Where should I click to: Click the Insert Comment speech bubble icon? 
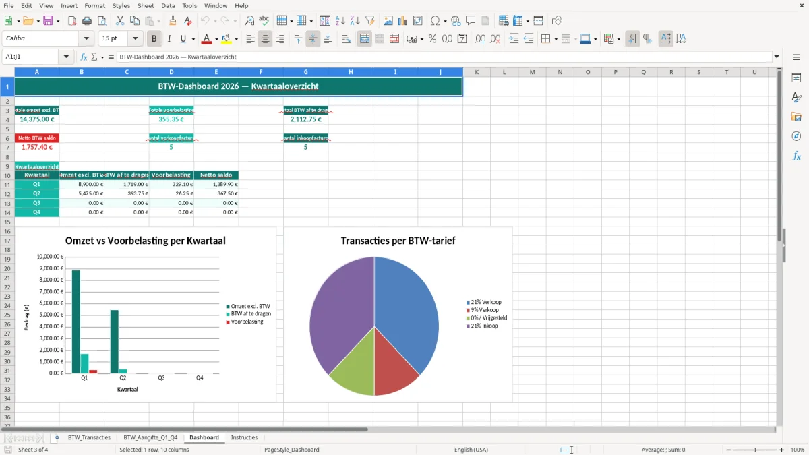point(471,21)
